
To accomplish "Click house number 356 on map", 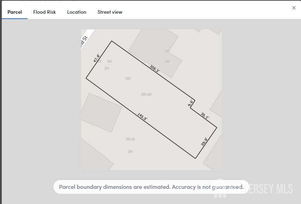I will pyautogui.click(x=130, y=152).
